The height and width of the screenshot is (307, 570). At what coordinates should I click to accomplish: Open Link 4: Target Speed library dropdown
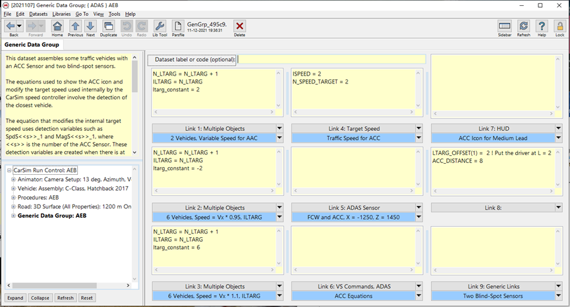point(419,128)
